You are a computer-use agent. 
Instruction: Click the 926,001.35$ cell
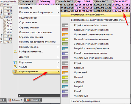tap(121, 8)
